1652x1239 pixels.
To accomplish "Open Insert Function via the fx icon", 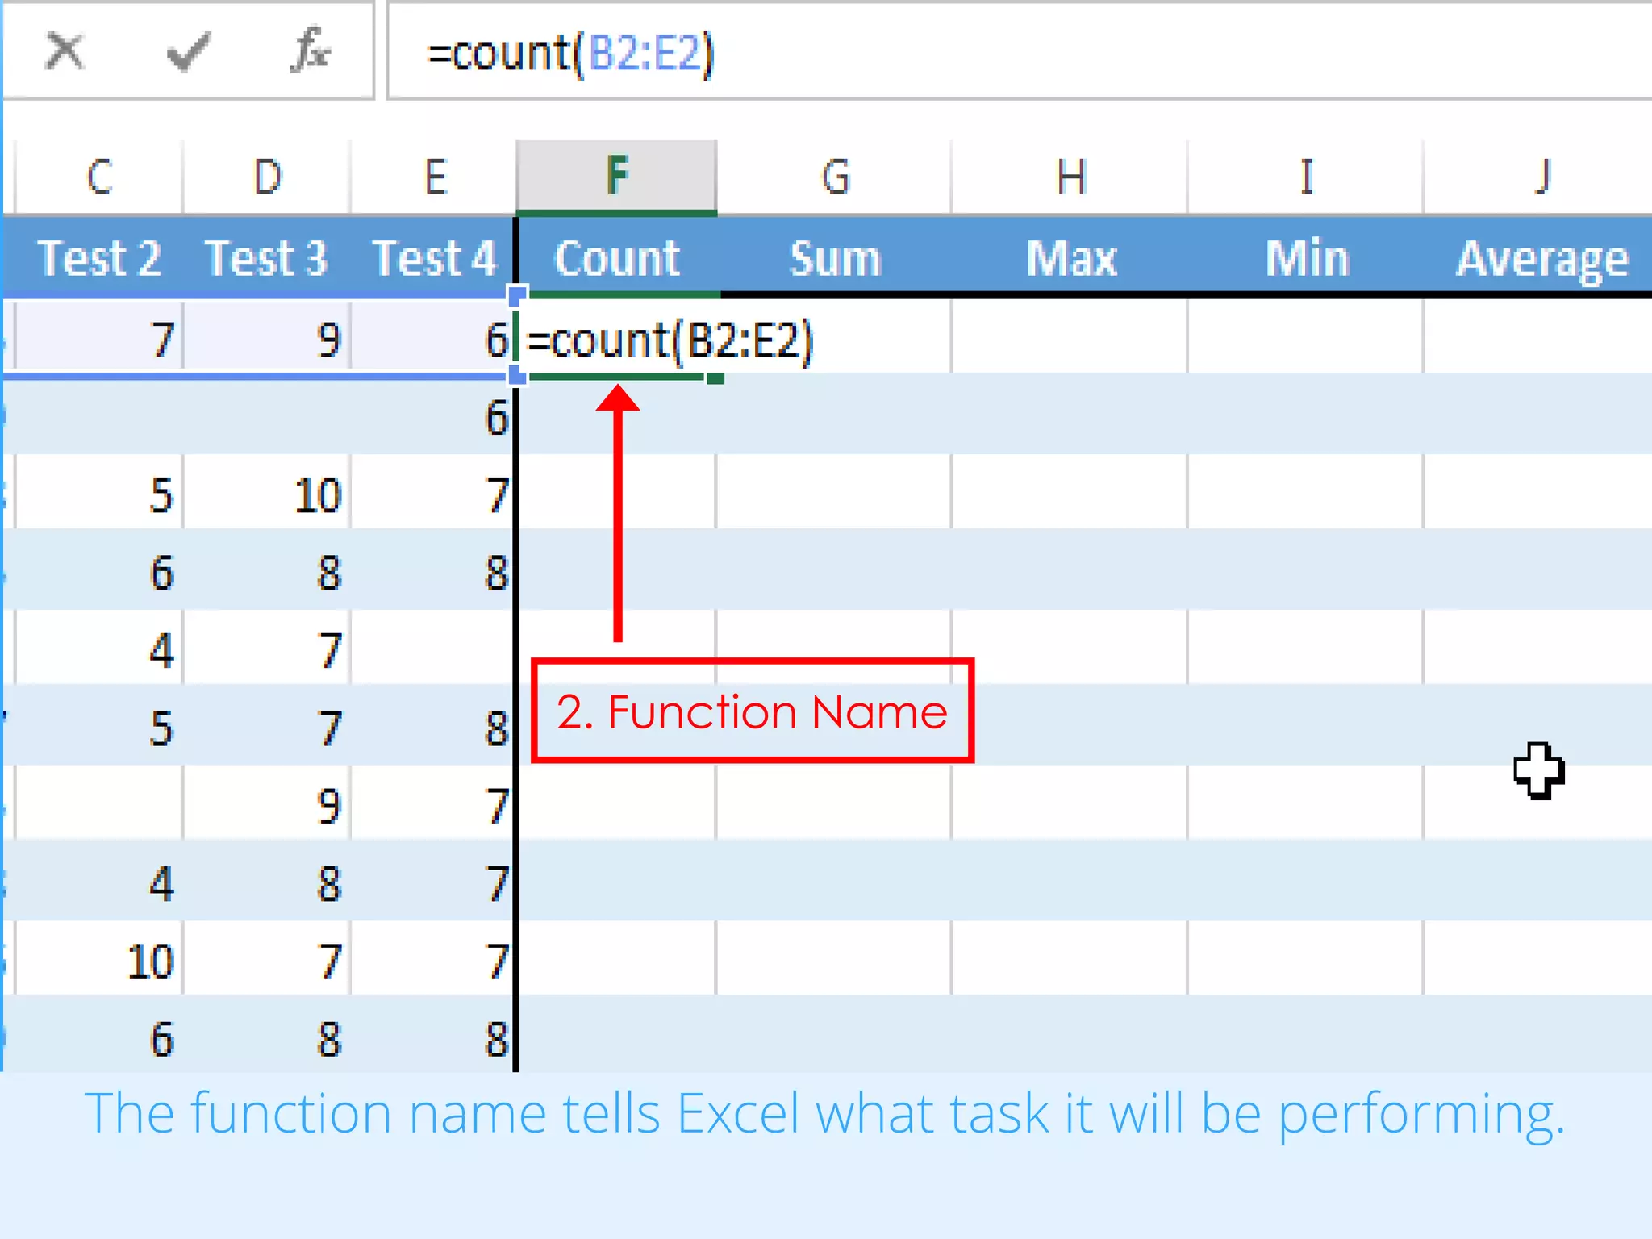I will [x=311, y=51].
